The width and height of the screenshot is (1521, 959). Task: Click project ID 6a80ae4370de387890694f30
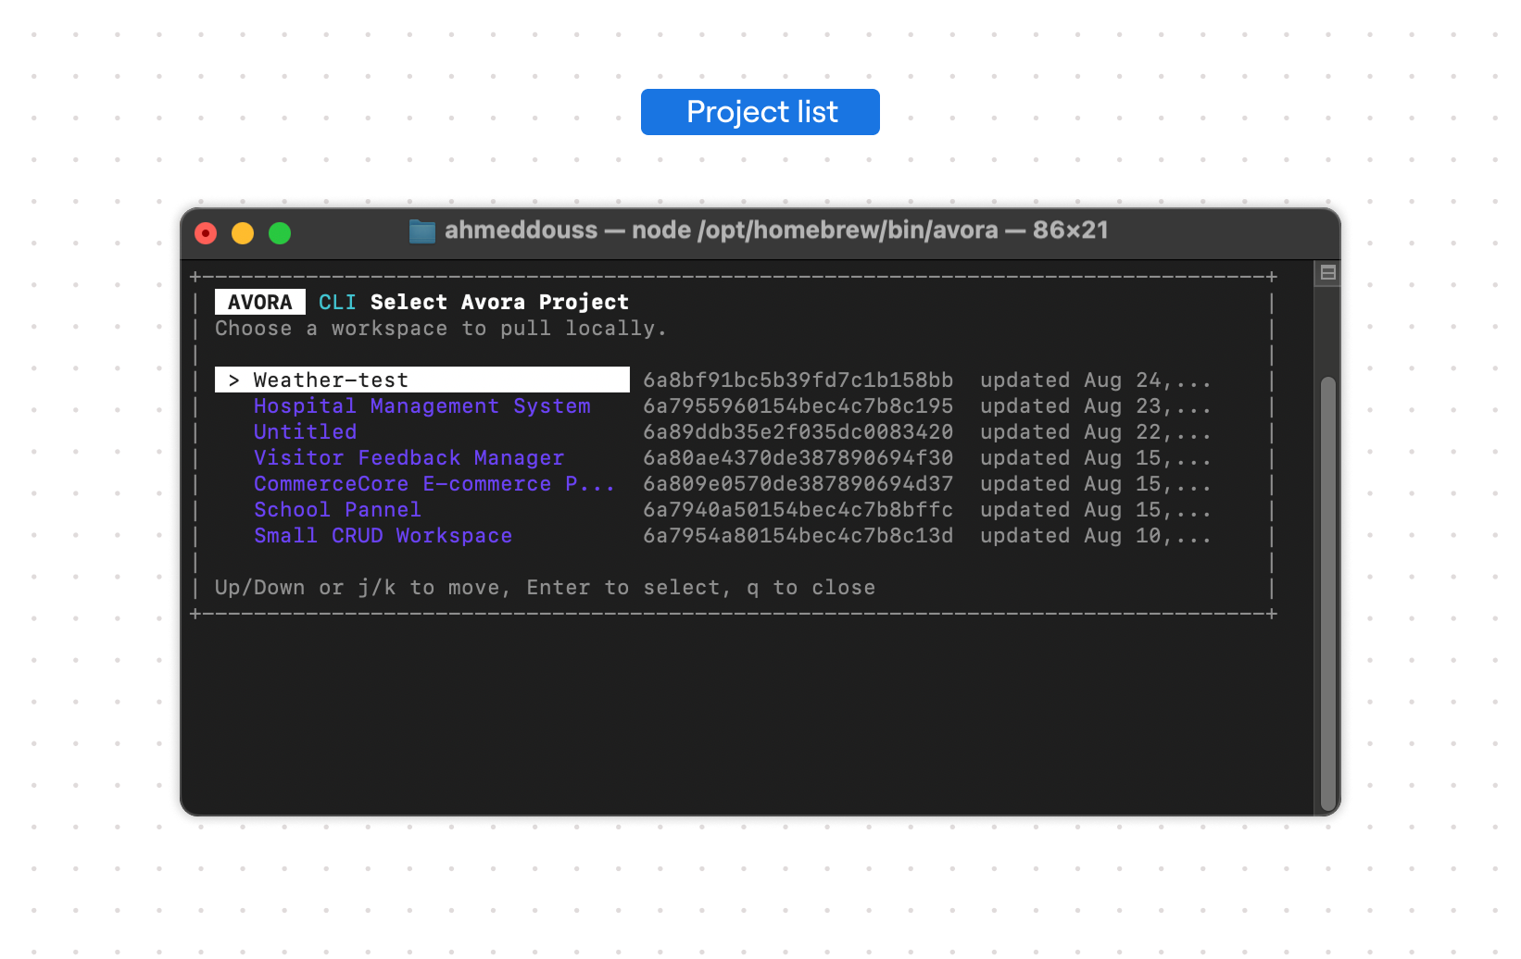[x=798, y=458]
